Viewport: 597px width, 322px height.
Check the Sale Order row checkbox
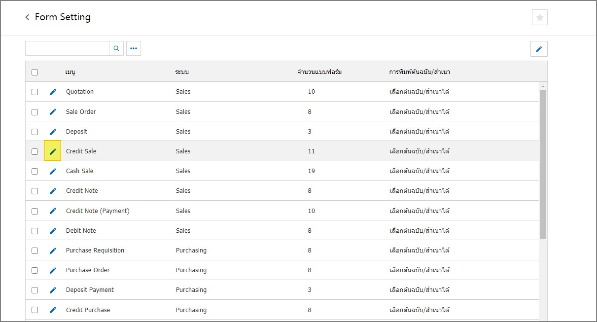(35, 112)
